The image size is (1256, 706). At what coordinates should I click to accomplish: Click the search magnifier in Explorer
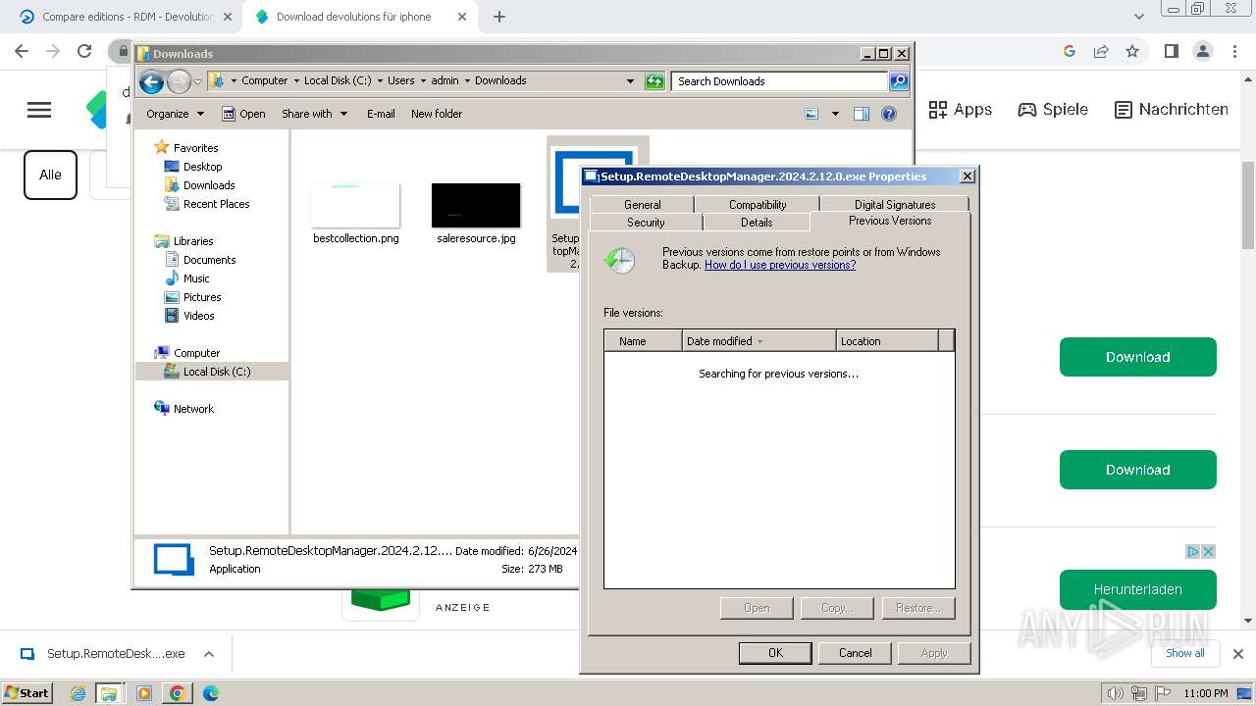[x=899, y=81]
